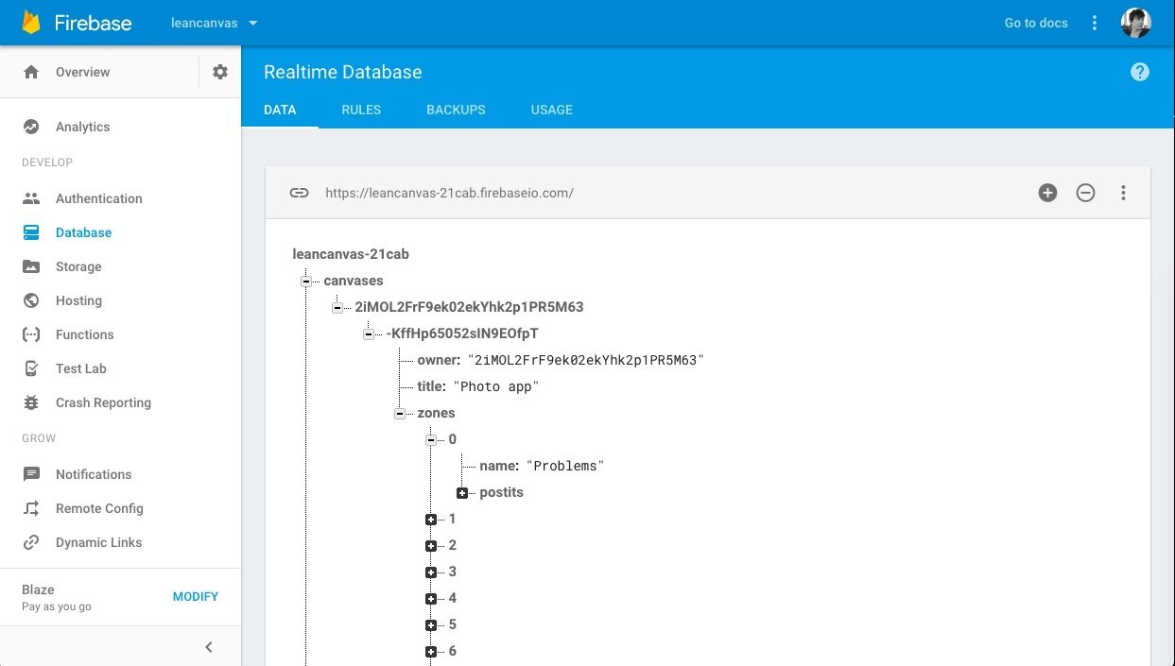
Task: Click the Crash Reporting bug icon
Action: point(31,402)
